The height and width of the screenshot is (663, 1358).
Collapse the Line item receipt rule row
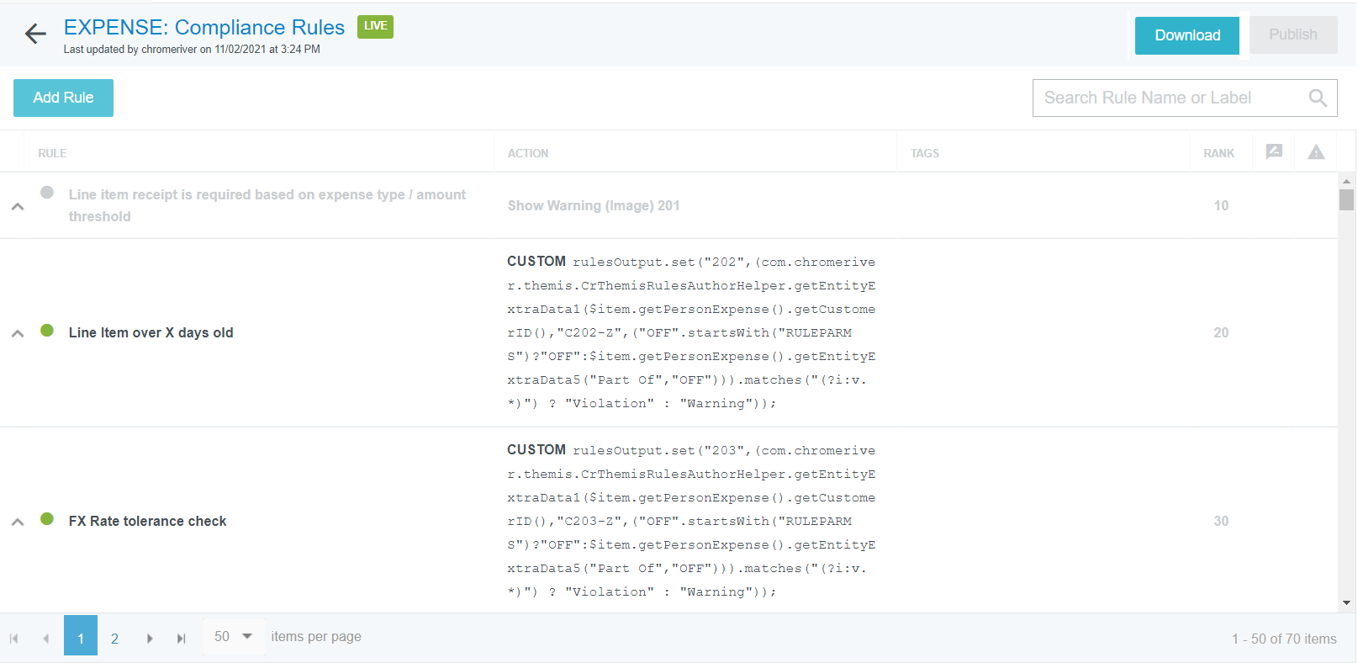[x=18, y=206]
